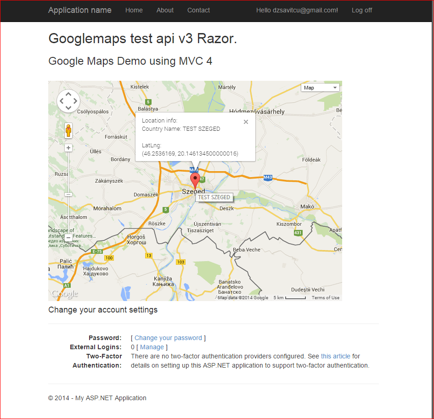Click the map zoom slider handle
Viewport: 434px width, 419px height.
(x=68, y=194)
